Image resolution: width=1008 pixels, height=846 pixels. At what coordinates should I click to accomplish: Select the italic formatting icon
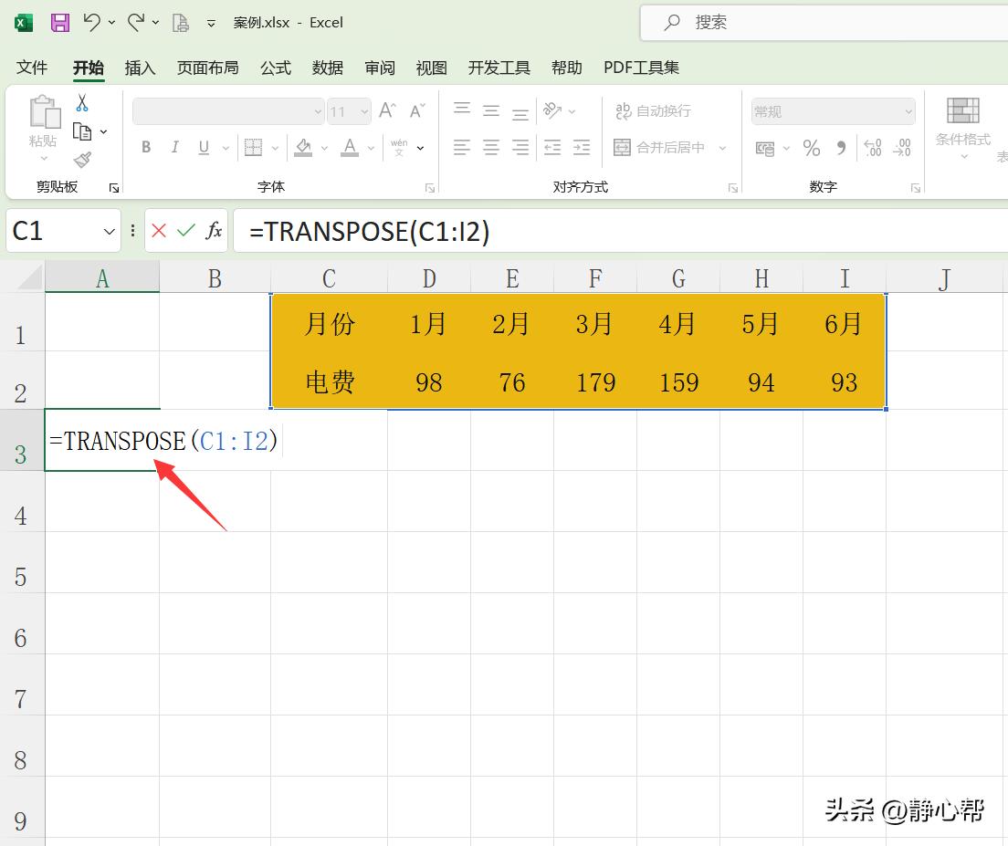tap(174, 146)
